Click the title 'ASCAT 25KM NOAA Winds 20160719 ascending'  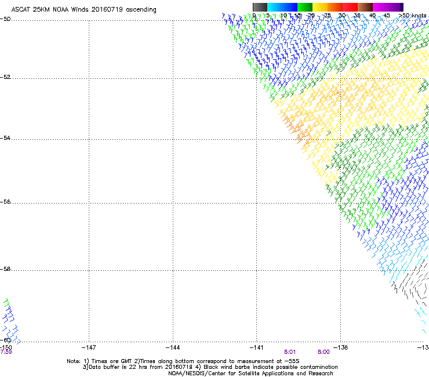pyautogui.click(x=83, y=10)
